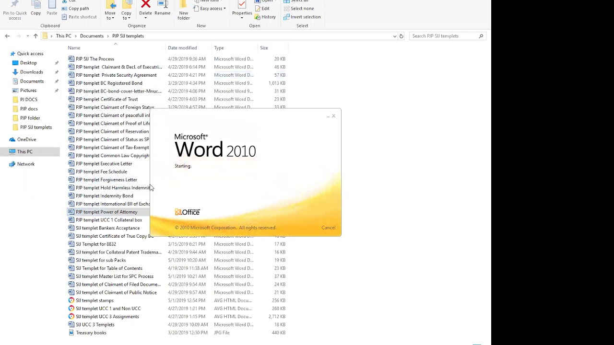The width and height of the screenshot is (614, 345).
Task: Sort files by Date modified column
Action: coord(182,48)
